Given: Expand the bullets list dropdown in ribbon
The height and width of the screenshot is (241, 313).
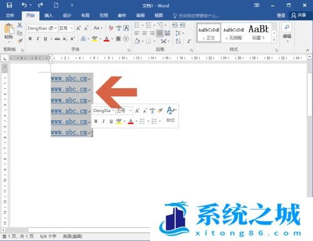Looking at the screenshot, I should click(143, 26).
